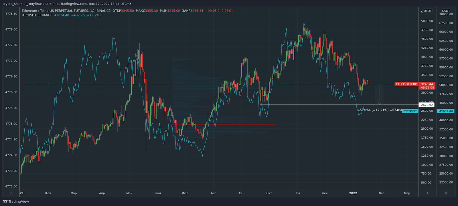Click the 5000.00 level on ETH scale
The height and width of the screenshot is (206, 458).
(427, 21)
